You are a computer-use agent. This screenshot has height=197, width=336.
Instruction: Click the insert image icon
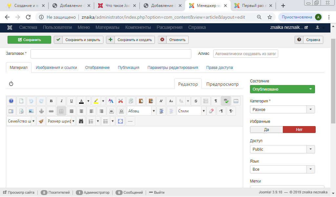31,111
